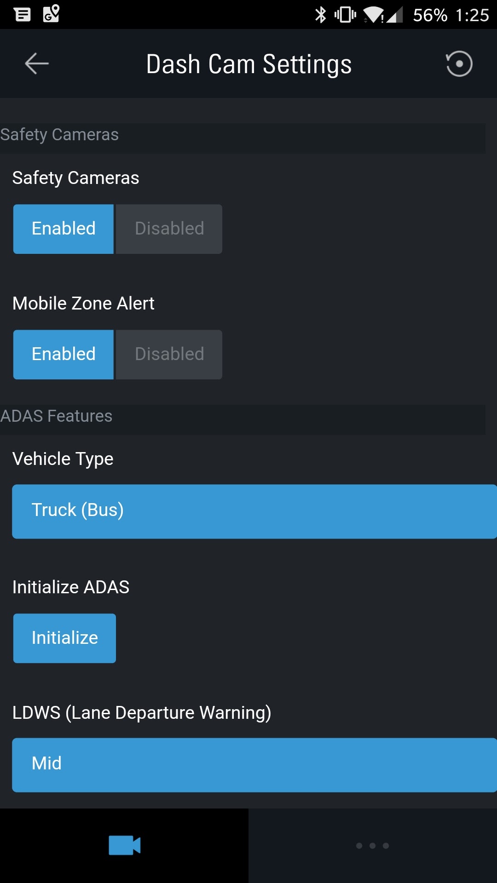Tap the vibrate mode status icon
The width and height of the screenshot is (497, 883).
pos(345,15)
